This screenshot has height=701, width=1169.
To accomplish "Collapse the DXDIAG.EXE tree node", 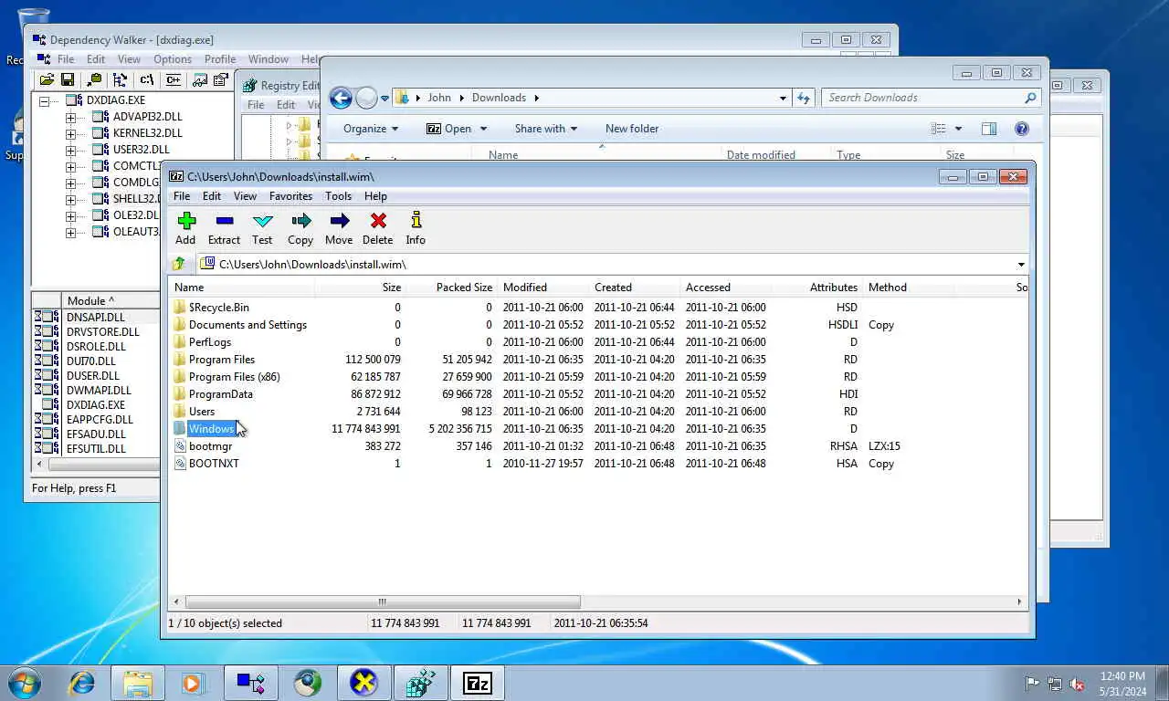I will [44, 100].
